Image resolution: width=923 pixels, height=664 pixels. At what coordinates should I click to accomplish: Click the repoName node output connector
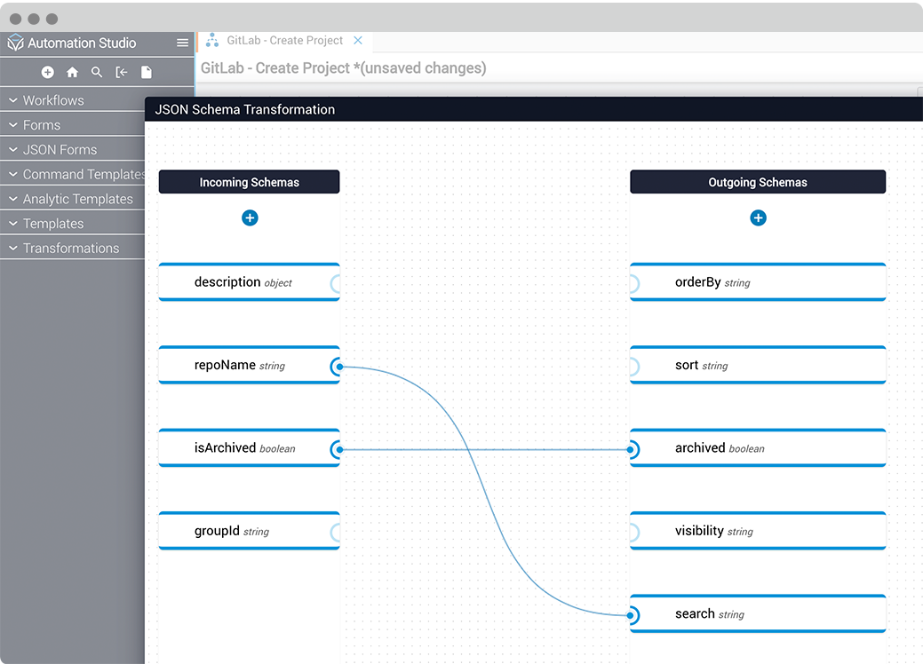point(337,367)
